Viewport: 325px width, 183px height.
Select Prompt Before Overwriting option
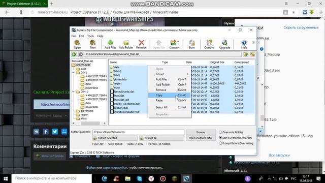tap(220, 143)
